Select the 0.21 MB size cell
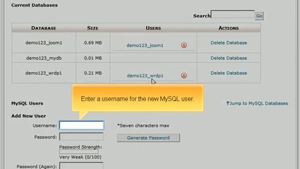This screenshot has height=169, width=300. (93, 73)
